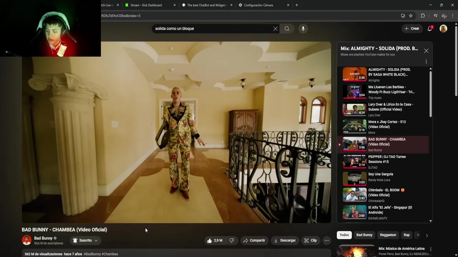Open the Chrome profile avatar
This screenshot has height=257, width=458.
pos(444,16)
